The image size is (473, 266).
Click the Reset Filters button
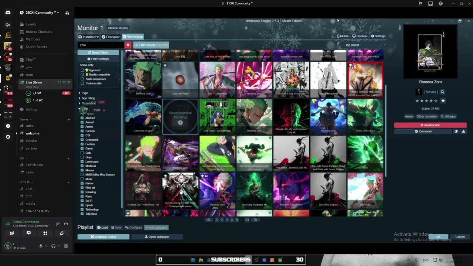click(98, 52)
